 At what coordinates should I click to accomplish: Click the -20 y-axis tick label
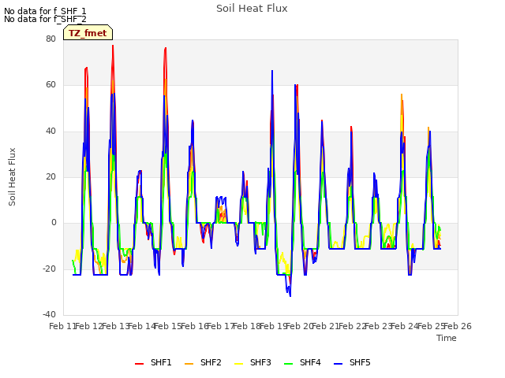(x=50, y=269)
